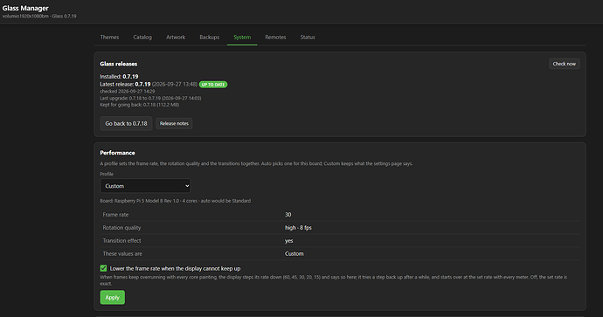Click the Lower the frame rate label text

click(175, 268)
